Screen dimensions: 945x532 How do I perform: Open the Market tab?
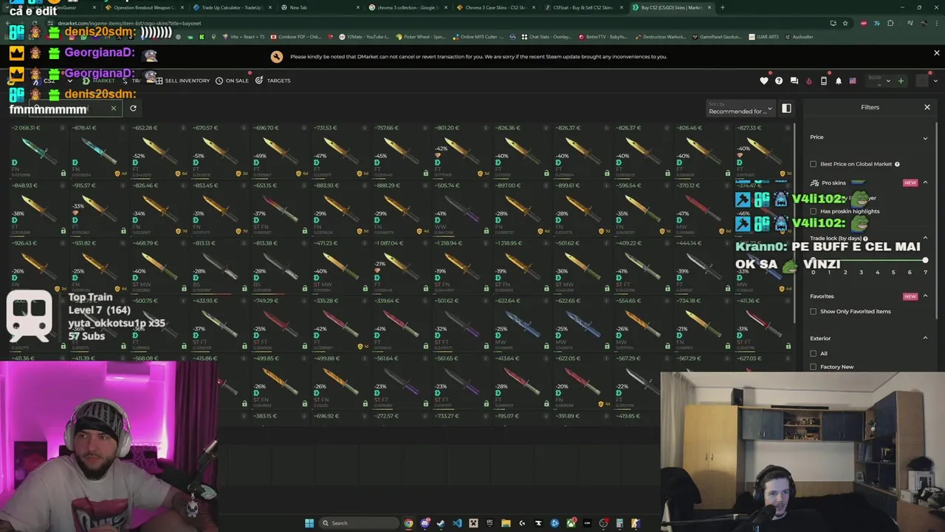coord(98,81)
